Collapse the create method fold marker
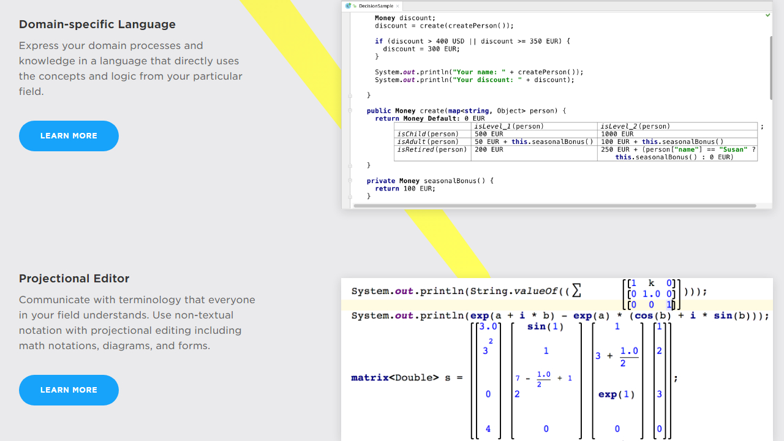This screenshot has height=441, width=784. click(350, 111)
